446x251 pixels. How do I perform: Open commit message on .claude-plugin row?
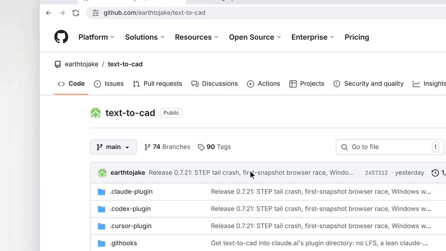point(321,192)
